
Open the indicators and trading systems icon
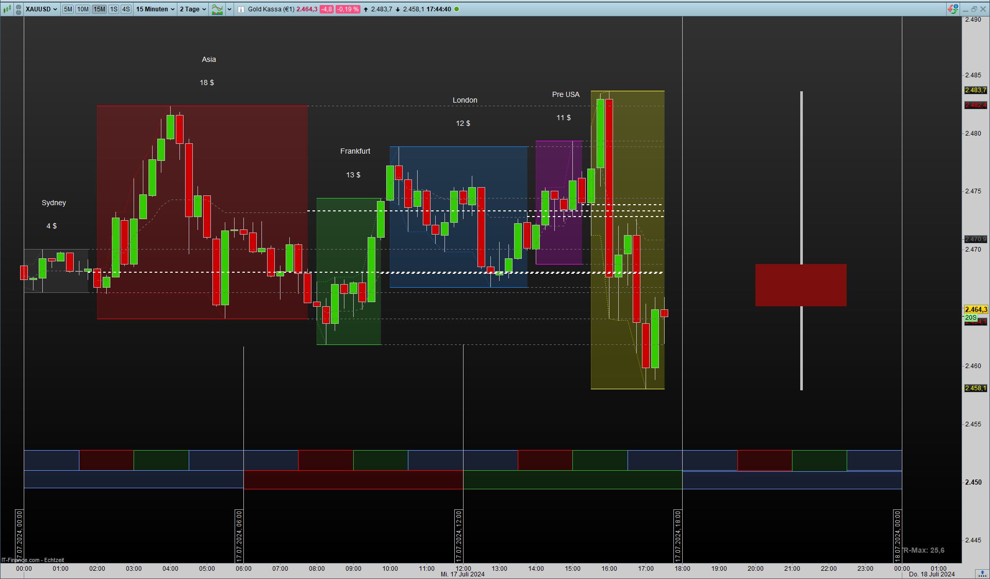(x=217, y=9)
